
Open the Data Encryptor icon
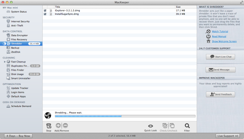tap(9, 35)
